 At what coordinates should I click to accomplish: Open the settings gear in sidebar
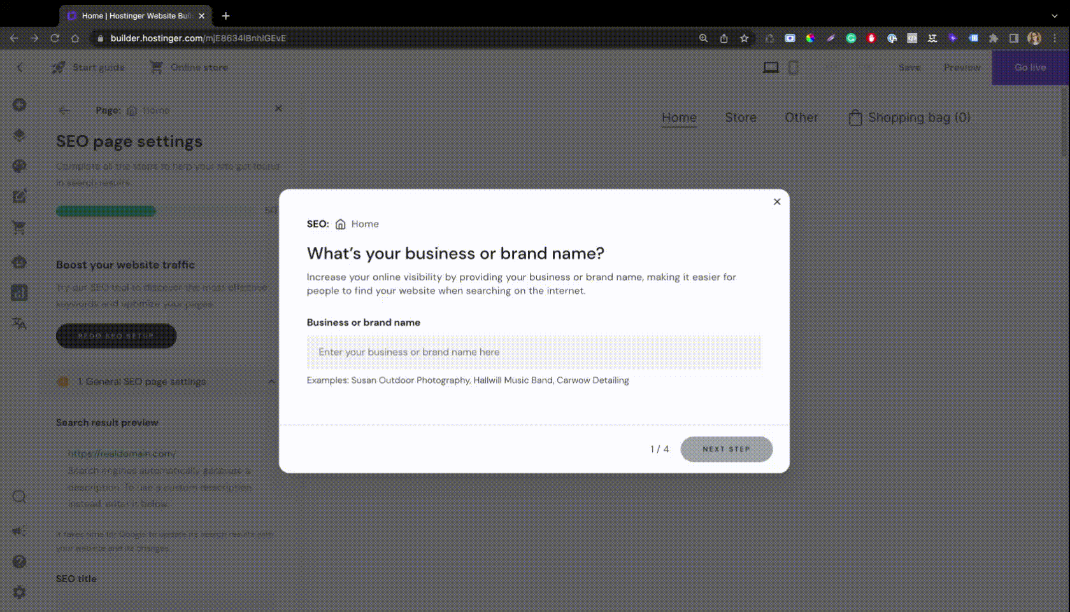[19, 592]
